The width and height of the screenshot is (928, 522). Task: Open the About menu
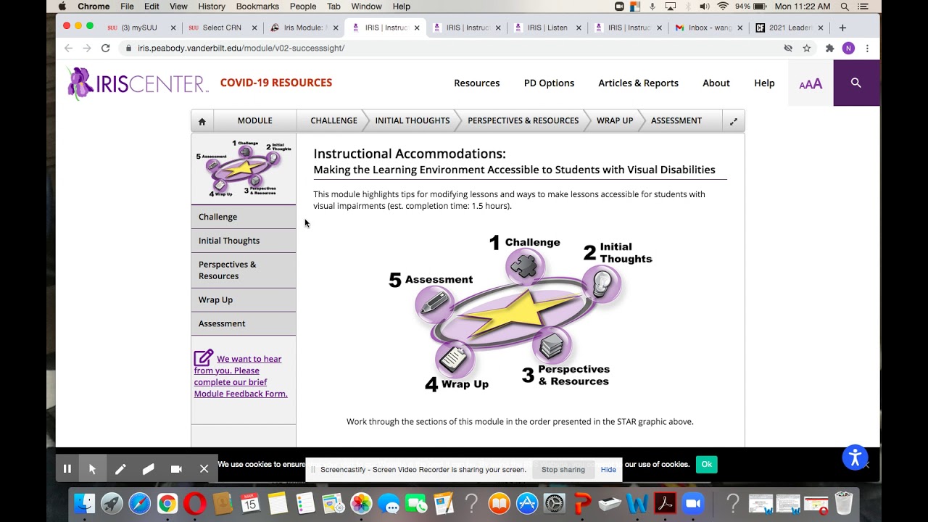coord(716,83)
